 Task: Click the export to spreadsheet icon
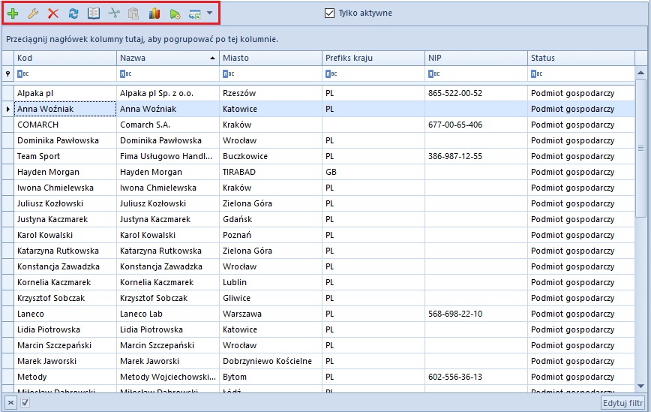(195, 14)
